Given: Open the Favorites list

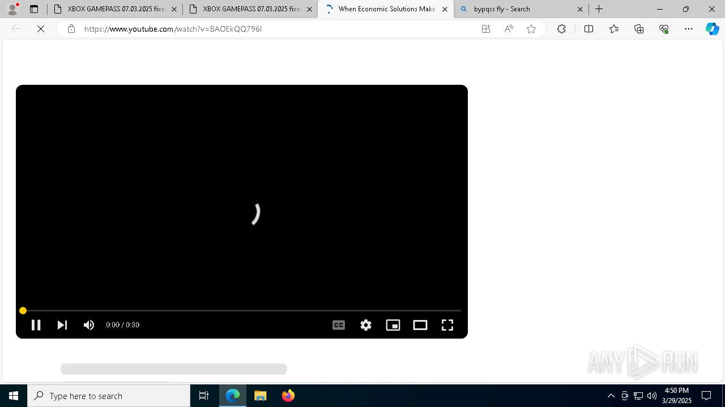Looking at the screenshot, I should tap(614, 29).
